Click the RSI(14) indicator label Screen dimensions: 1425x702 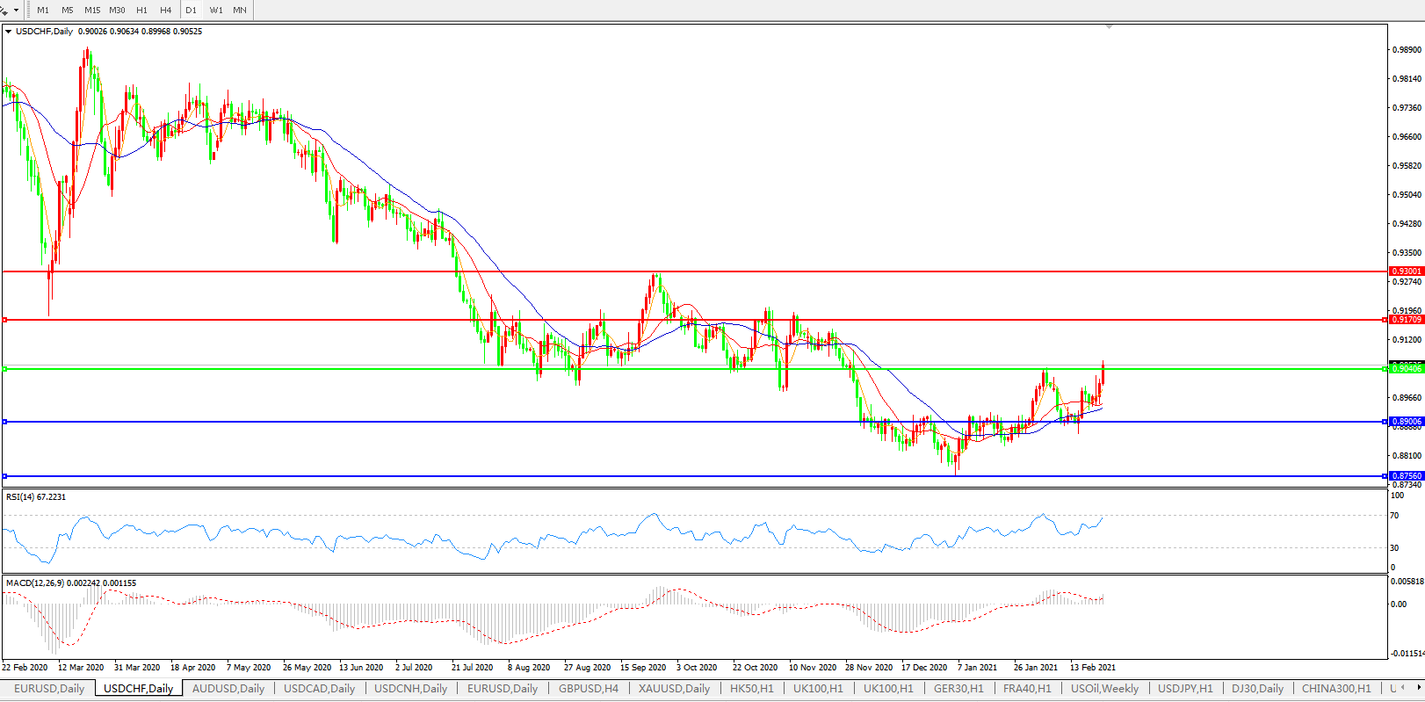pos(35,497)
